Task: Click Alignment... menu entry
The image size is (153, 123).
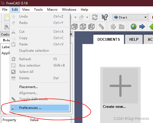Action: 40,93
